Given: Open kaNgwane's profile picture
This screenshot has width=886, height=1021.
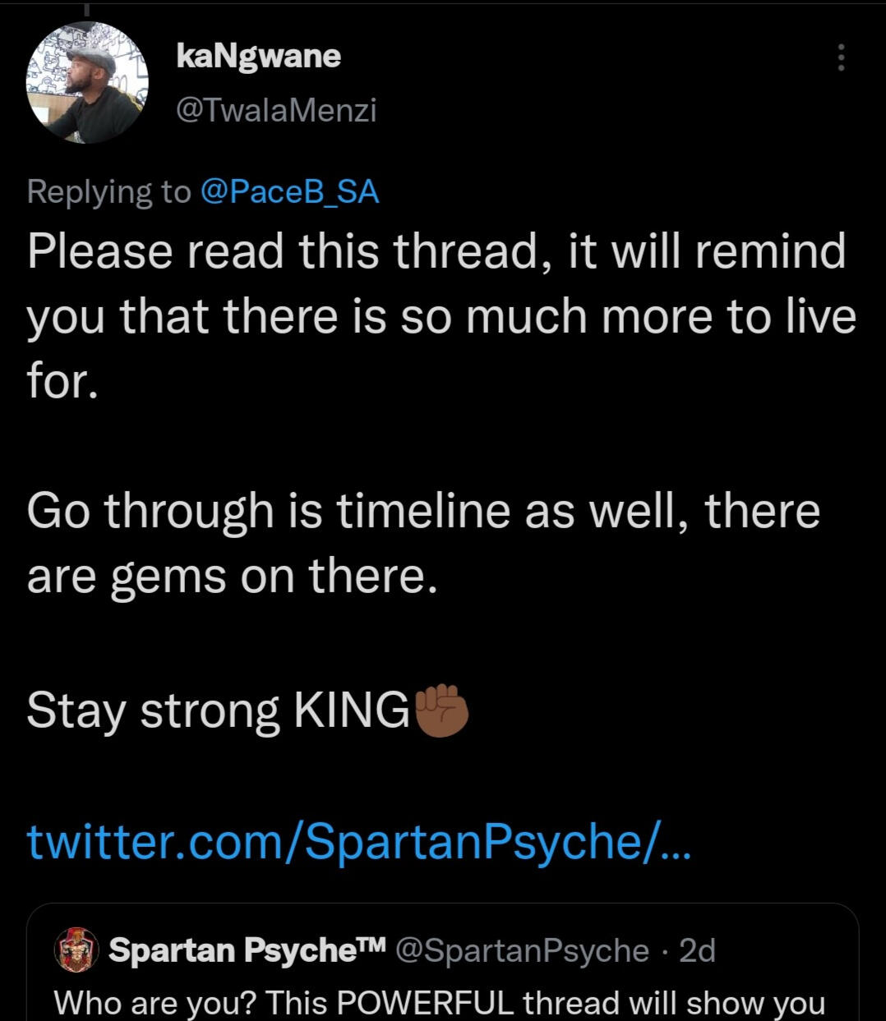Looking at the screenshot, I should (88, 82).
